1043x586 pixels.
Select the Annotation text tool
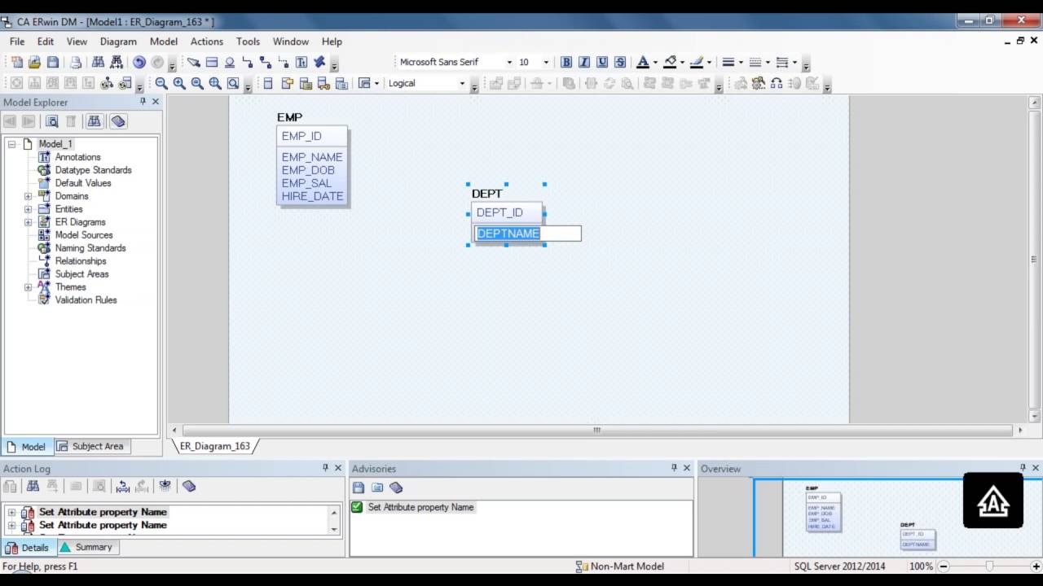301,62
